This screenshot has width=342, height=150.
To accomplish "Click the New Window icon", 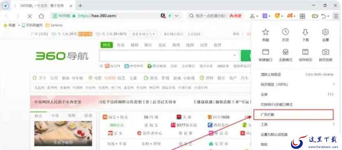I will 266,52.
